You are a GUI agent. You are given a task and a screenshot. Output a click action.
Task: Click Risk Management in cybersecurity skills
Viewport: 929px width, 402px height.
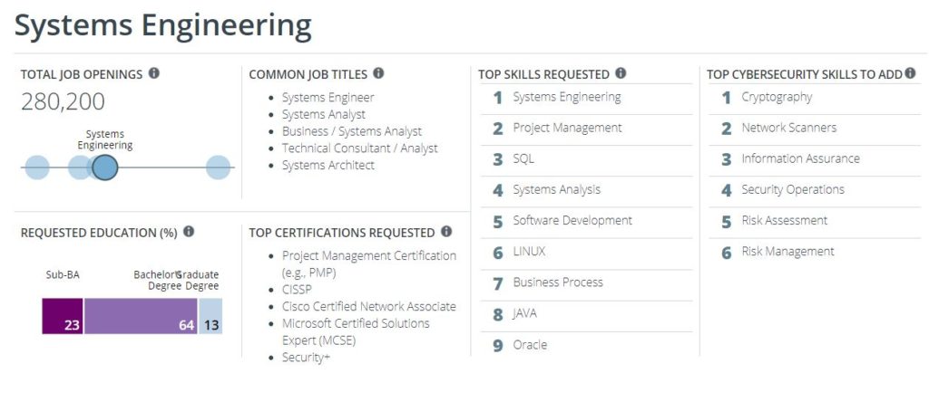pos(788,252)
